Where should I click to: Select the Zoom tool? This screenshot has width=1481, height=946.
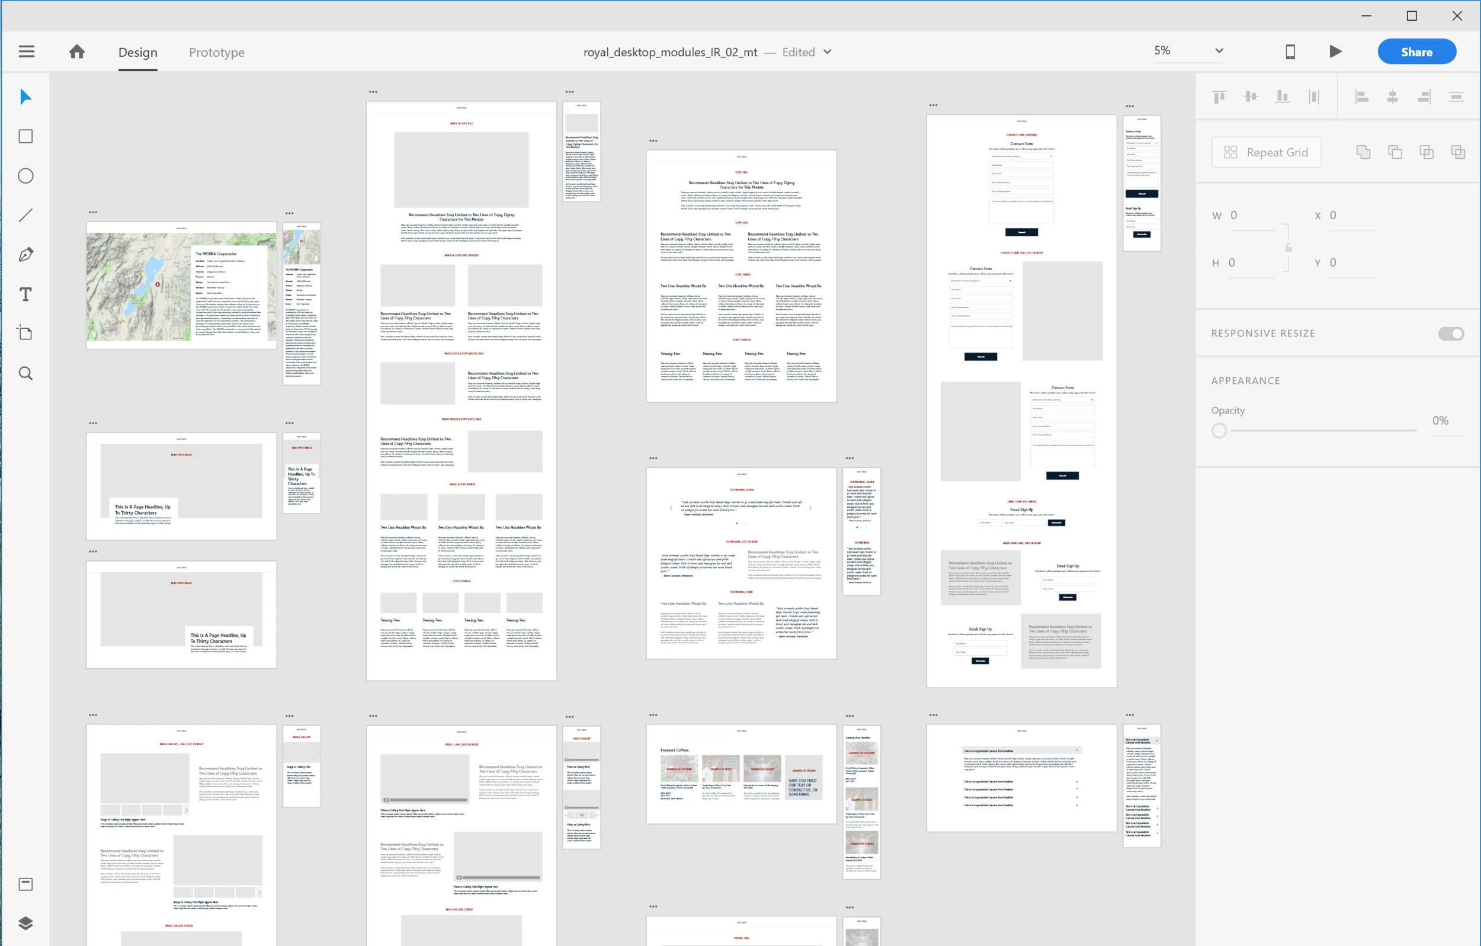coord(25,373)
